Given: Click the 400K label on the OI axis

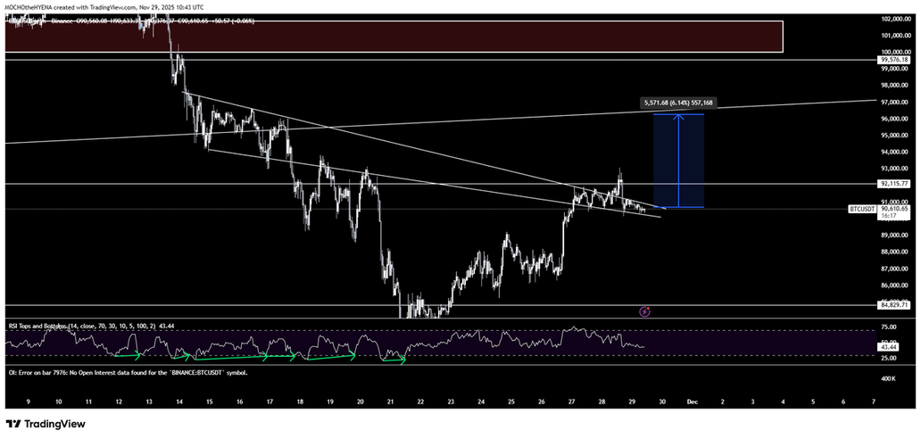Looking at the screenshot, I should 890,379.
